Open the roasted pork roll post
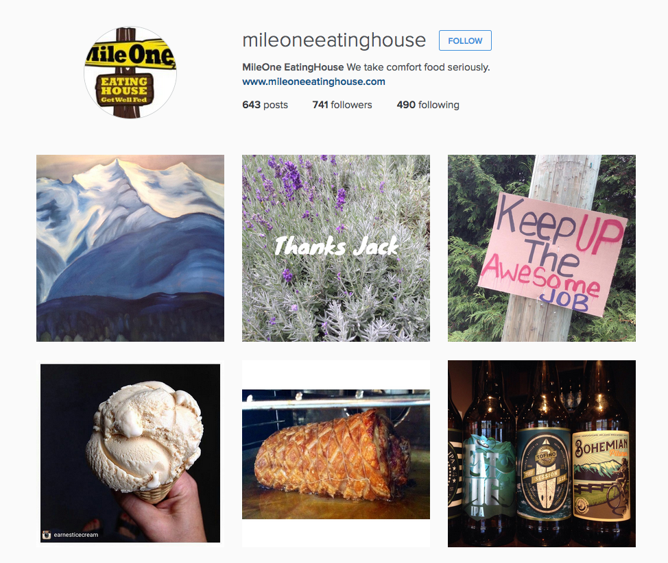The height and width of the screenshot is (563, 668). click(x=335, y=453)
